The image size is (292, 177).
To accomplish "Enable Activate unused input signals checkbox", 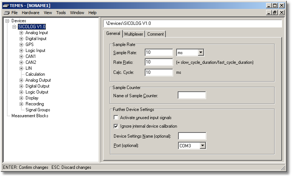I will pos(116,118).
